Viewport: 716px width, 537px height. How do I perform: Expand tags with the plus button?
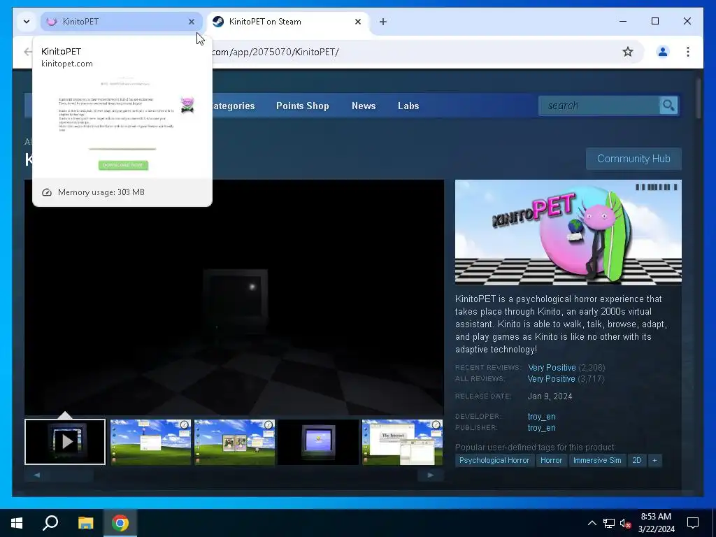pyautogui.click(x=654, y=460)
